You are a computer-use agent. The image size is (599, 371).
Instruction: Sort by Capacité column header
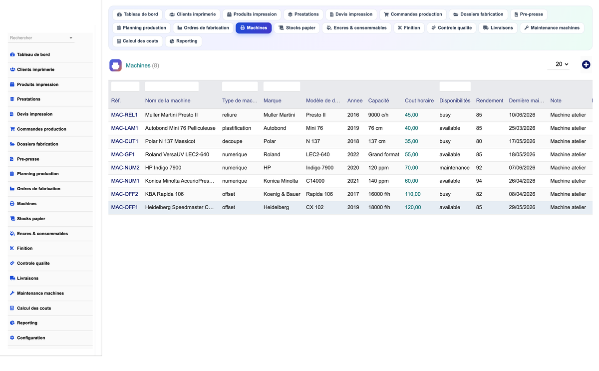(378, 101)
